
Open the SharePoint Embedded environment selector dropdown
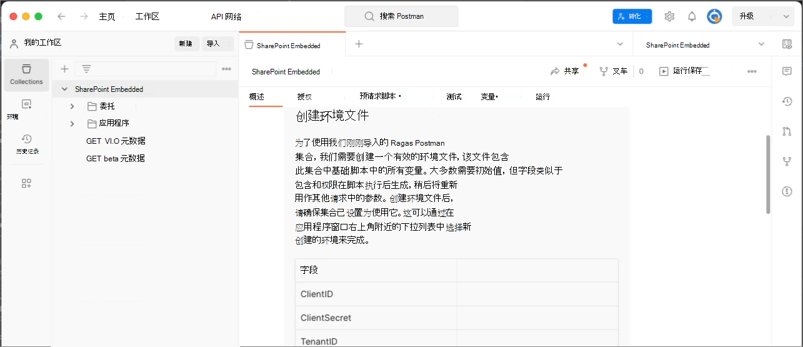pyautogui.click(x=706, y=45)
